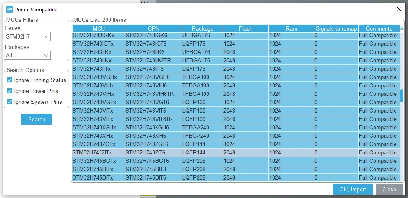
Task: Click the MX application icon in title bar
Action: pyautogui.click(x=10, y=10)
